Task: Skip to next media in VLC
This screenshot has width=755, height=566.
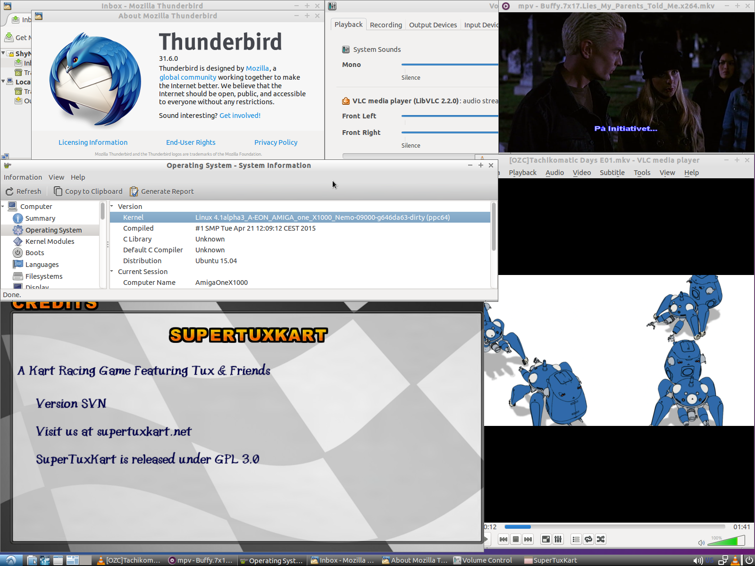Action: tap(528, 539)
